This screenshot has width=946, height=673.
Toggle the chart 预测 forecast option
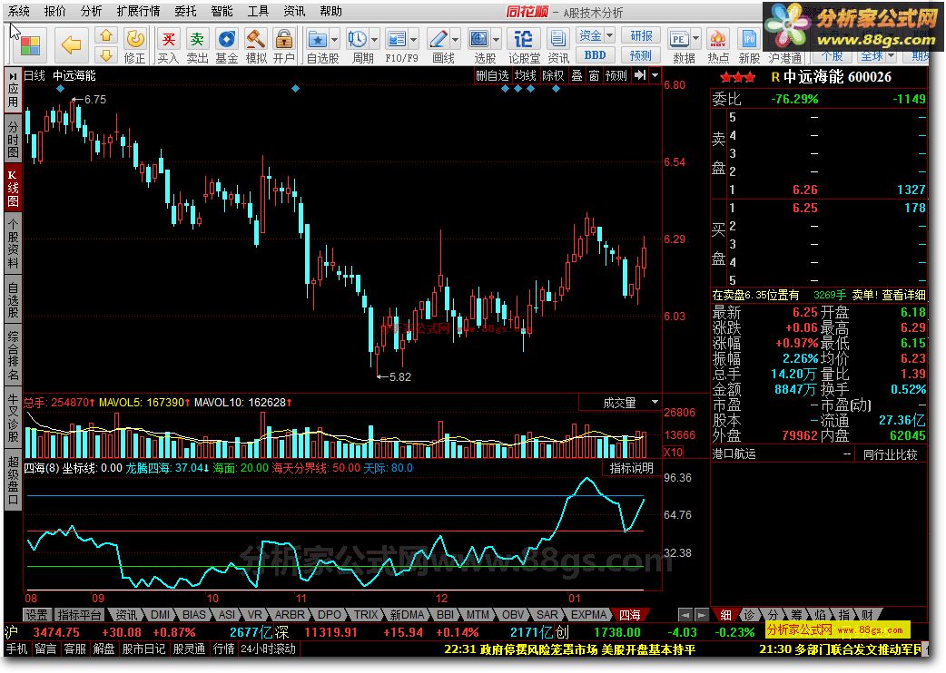(616, 75)
